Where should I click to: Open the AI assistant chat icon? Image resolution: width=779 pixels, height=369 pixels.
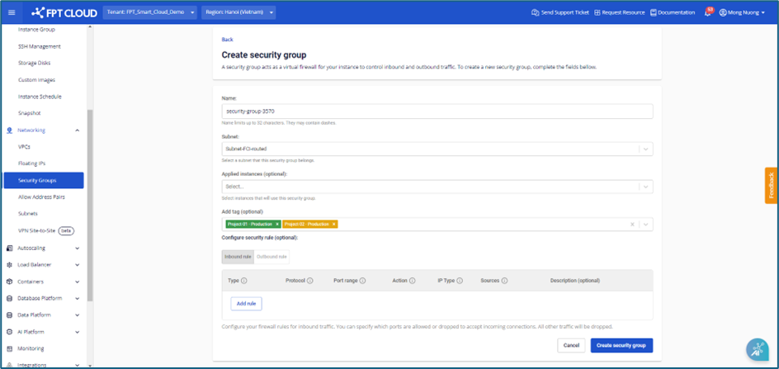[x=756, y=349]
